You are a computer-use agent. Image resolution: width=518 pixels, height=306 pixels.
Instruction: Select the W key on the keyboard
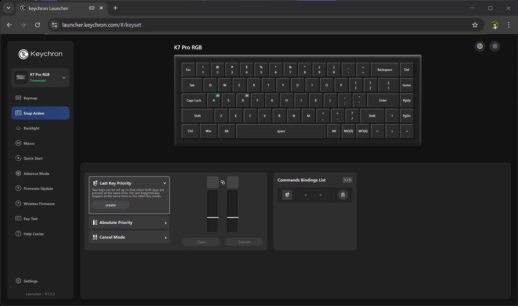225,85
